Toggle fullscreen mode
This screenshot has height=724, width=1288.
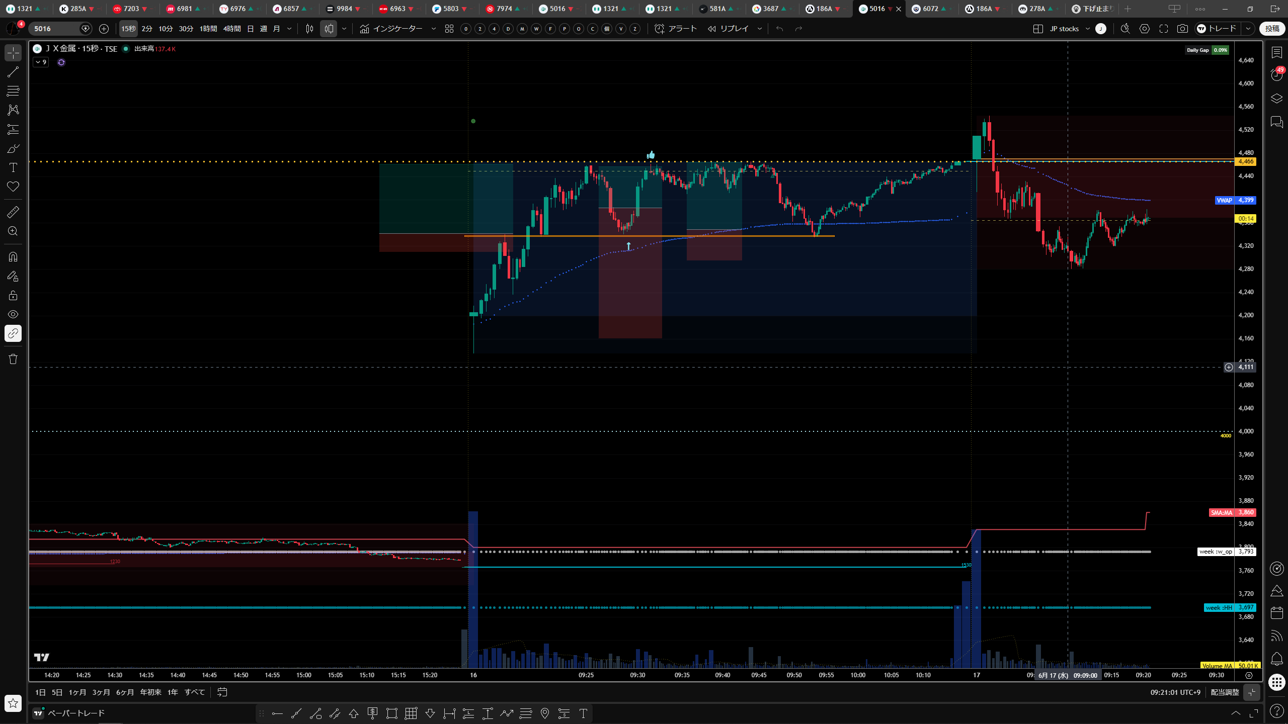click(1164, 29)
